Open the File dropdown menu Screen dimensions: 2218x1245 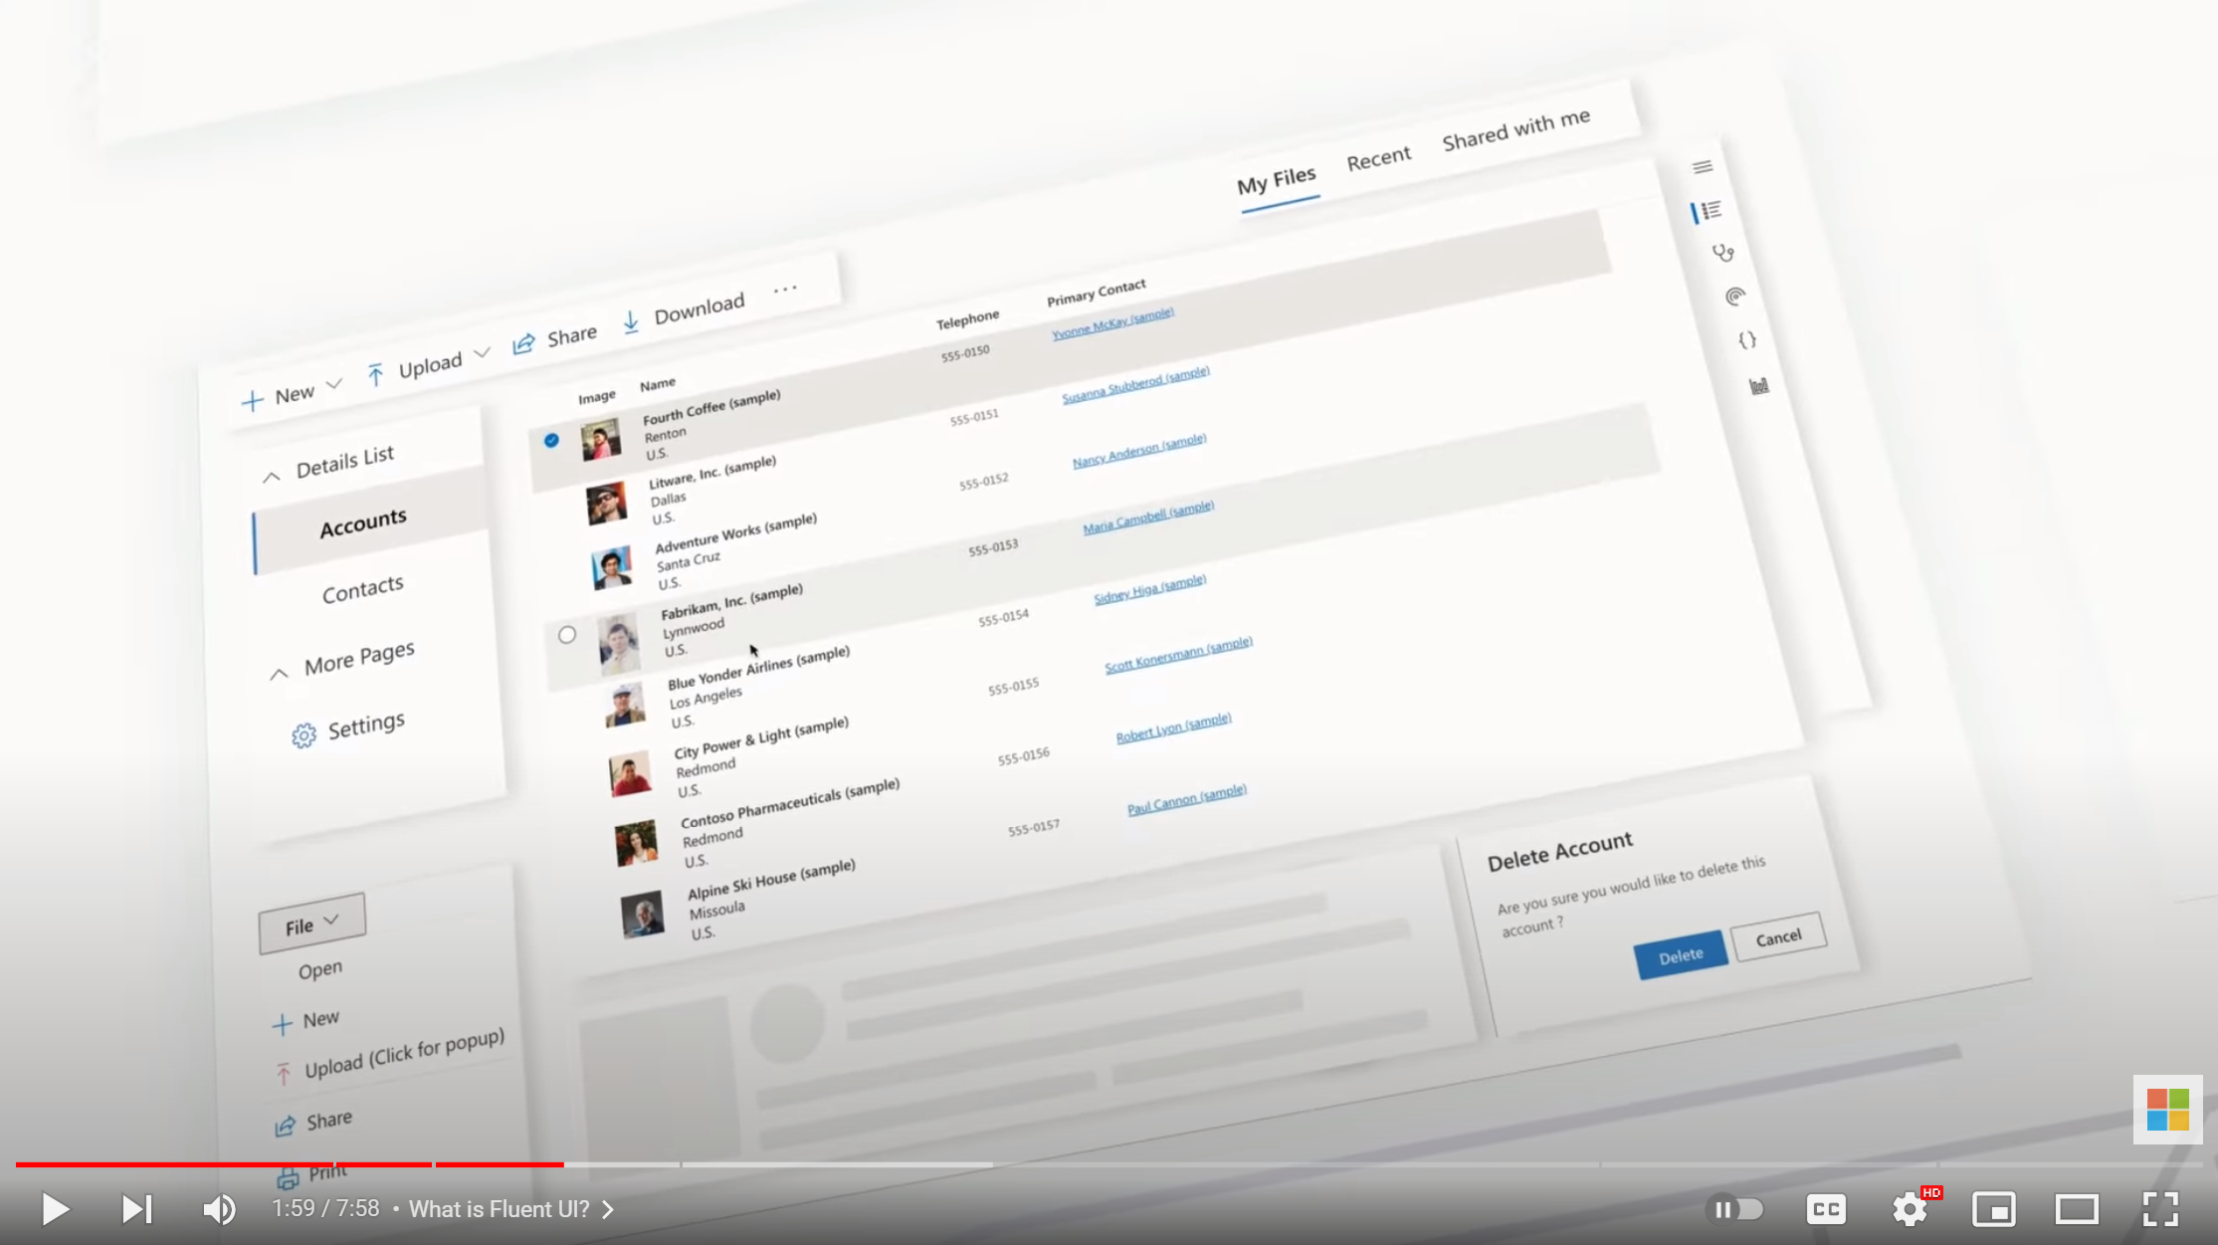pos(311,924)
